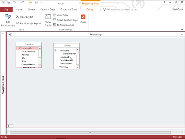Click the Locations list scrollbar thumb
The height and width of the screenshot is (139, 185).
point(40,54)
